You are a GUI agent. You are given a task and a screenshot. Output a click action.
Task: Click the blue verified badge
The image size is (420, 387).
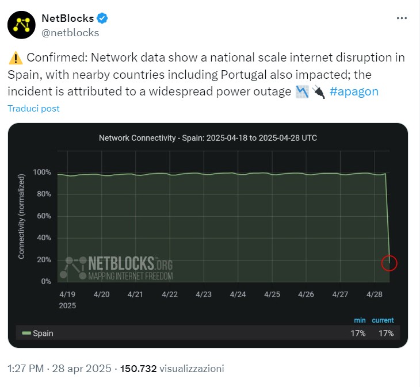(104, 18)
